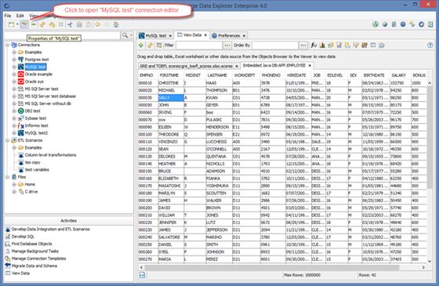This screenshot has height=286, width=439.
Task: Click the green minus remove icon
Action: (34, 24)
